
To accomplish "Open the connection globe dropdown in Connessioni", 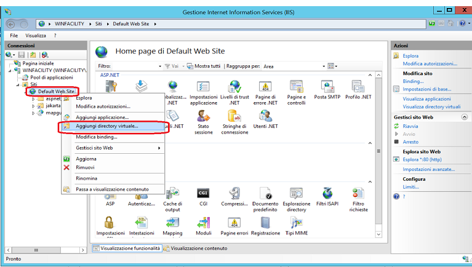I will (x=10, y=55).
